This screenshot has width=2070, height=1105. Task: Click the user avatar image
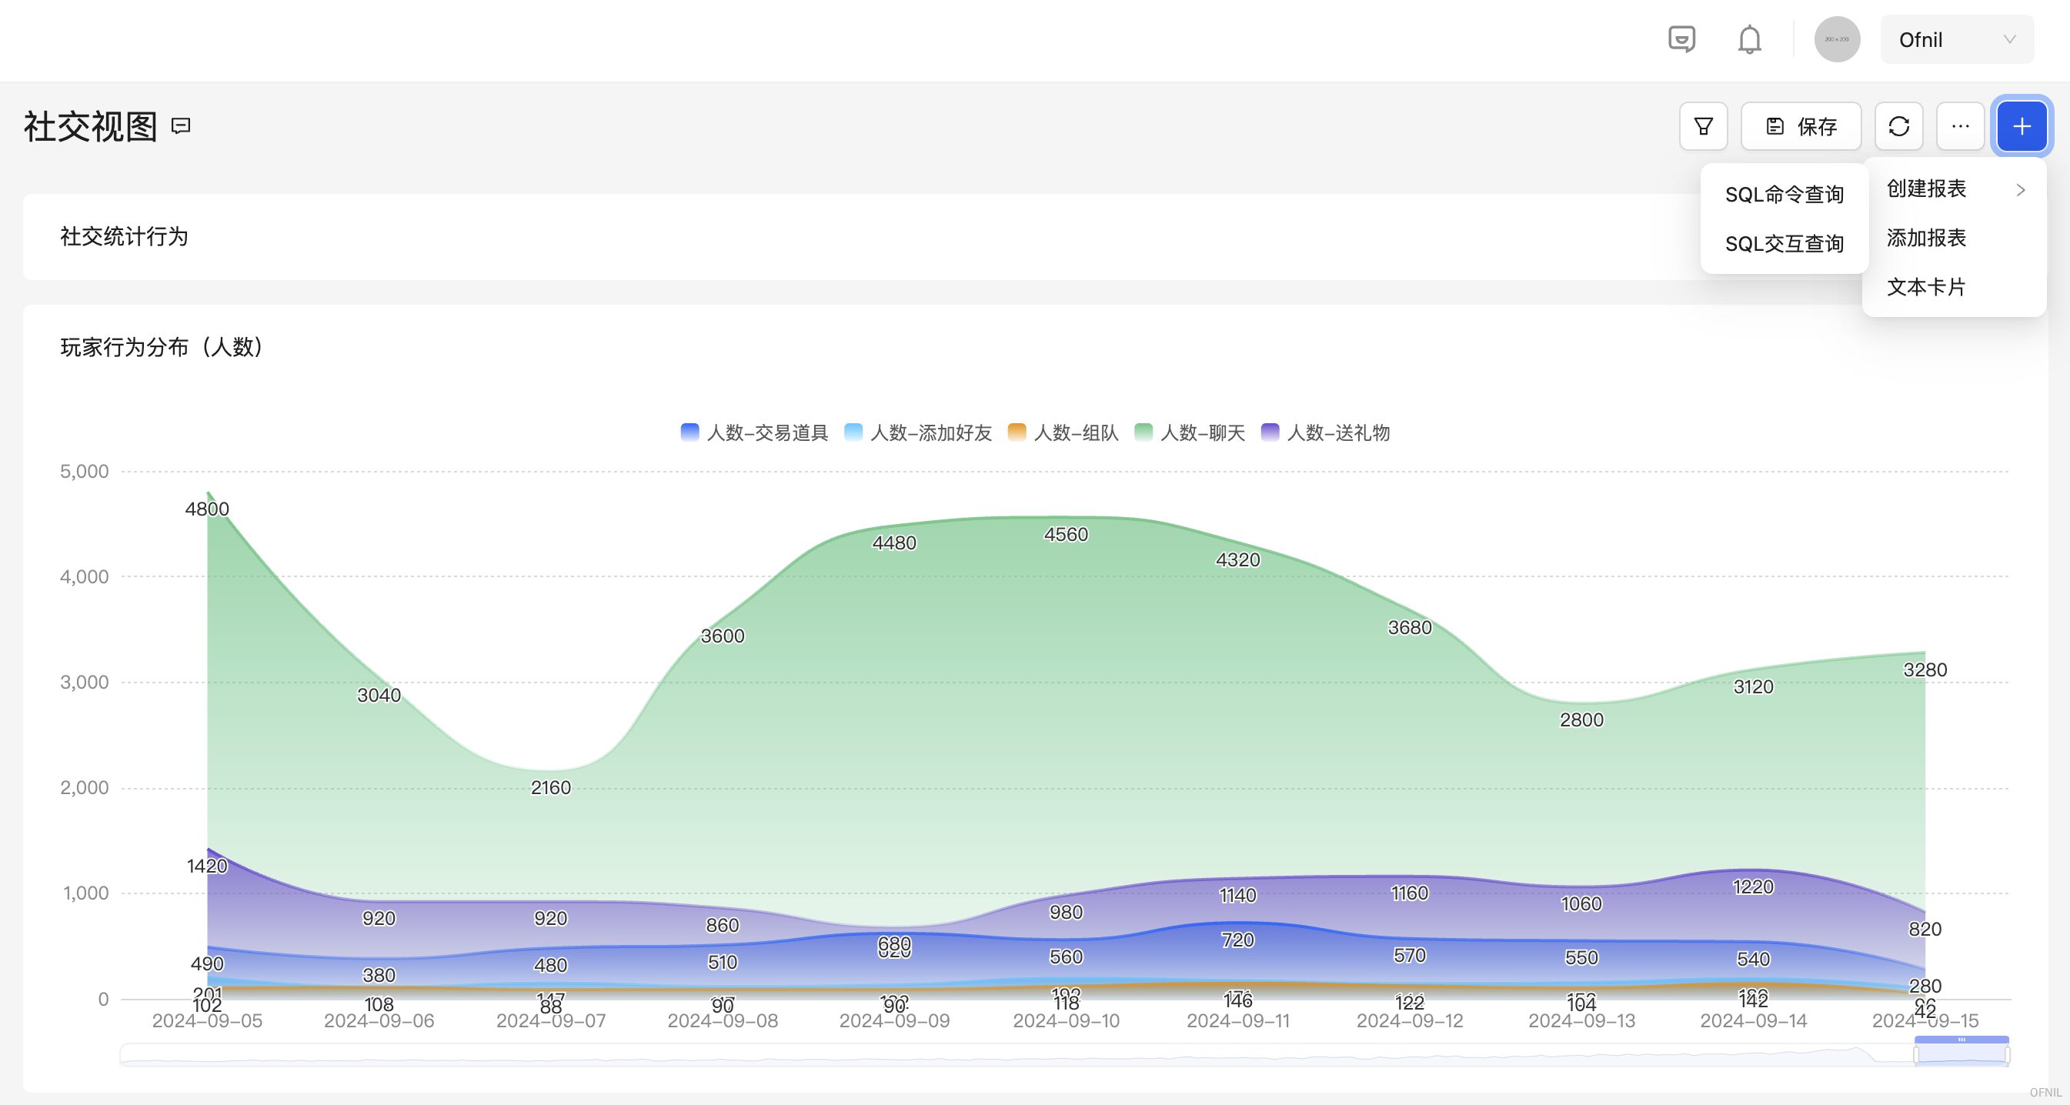coord(1837,39)
